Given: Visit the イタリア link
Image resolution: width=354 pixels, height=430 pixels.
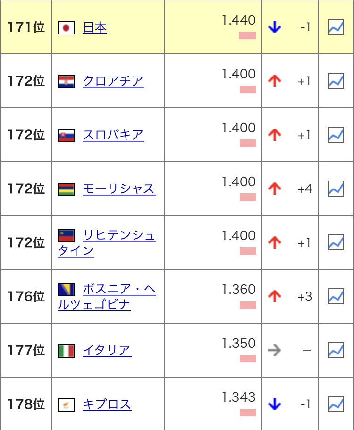Looking at the screenshot, I should point(107,351).
